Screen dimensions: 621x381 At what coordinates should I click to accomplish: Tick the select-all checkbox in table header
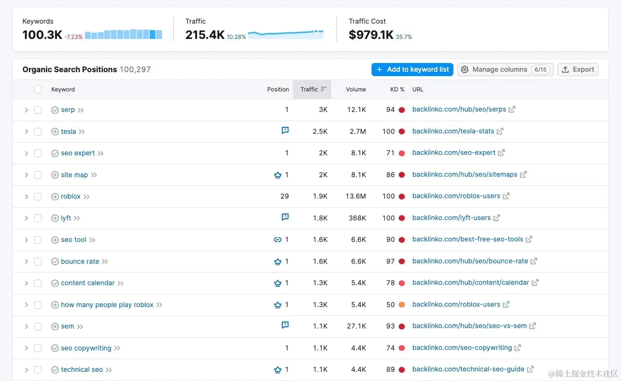tap(38, 89)
